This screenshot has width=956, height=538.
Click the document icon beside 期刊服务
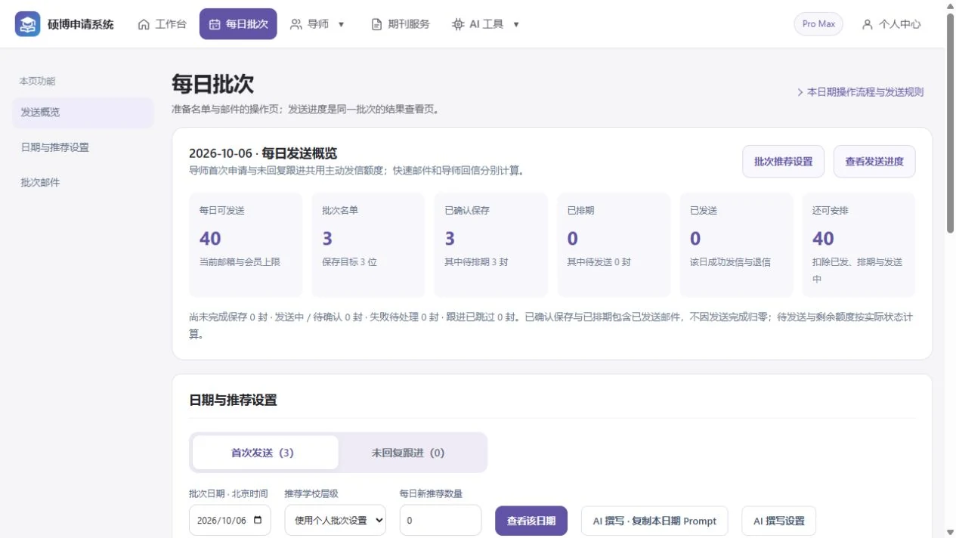point(376,24)
